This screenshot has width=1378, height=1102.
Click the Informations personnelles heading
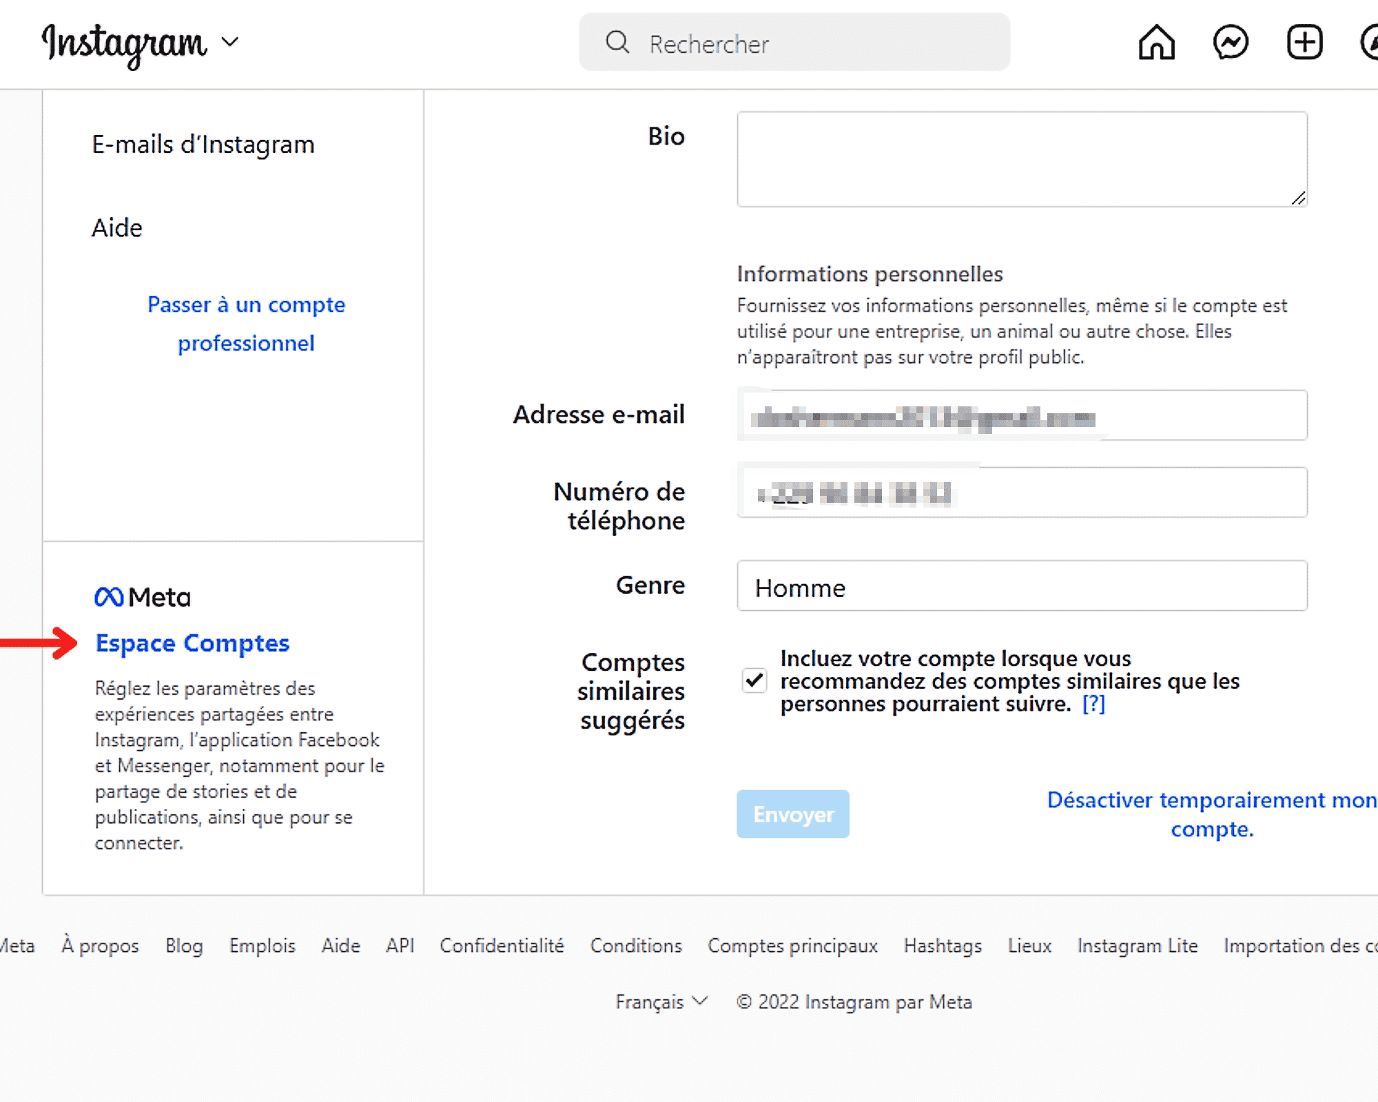point(870,274)
